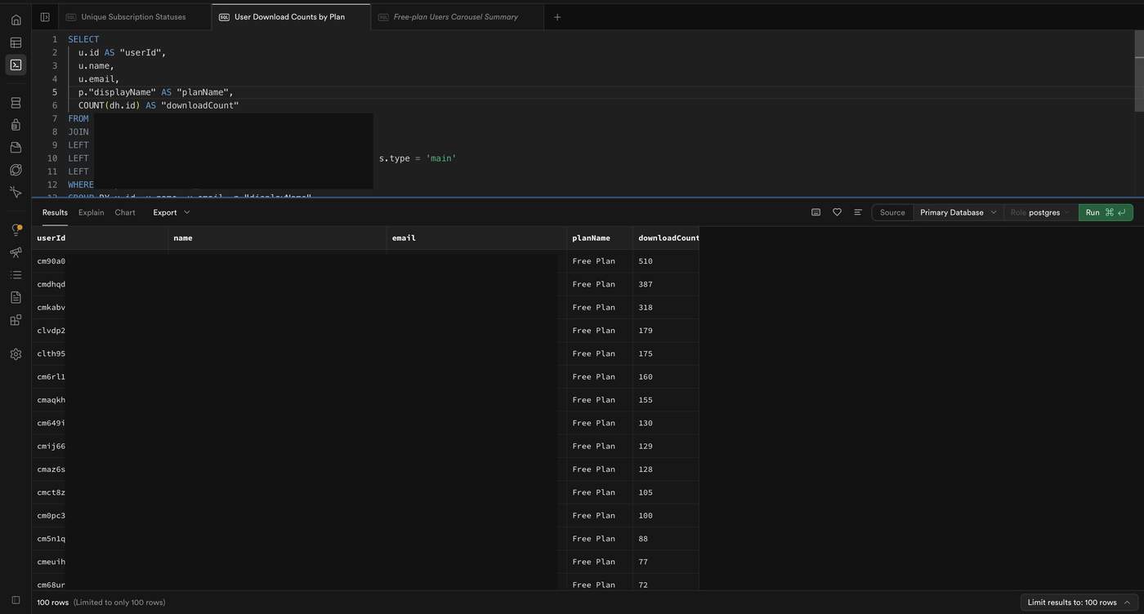The width and height of the screenshot is (1144, 614).
Task: Open keyboard shortcuts icon in results toolbar
Action: pyautogui.click(x=816, y=212)
